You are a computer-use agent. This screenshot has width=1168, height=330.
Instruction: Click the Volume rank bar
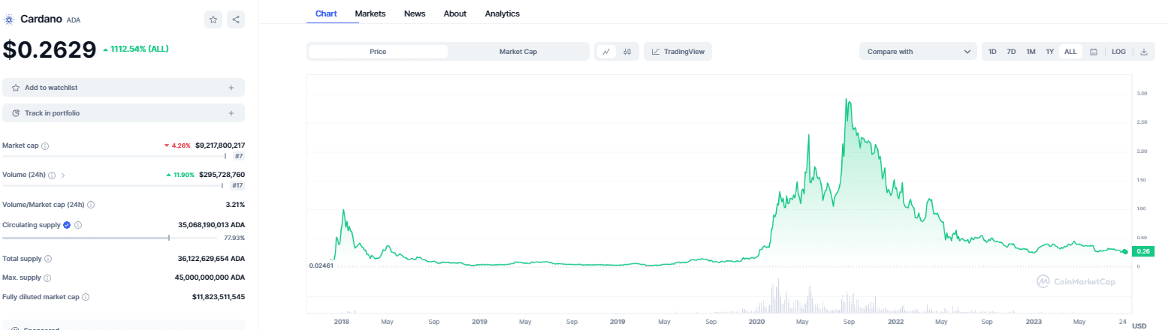coord(113,185)
